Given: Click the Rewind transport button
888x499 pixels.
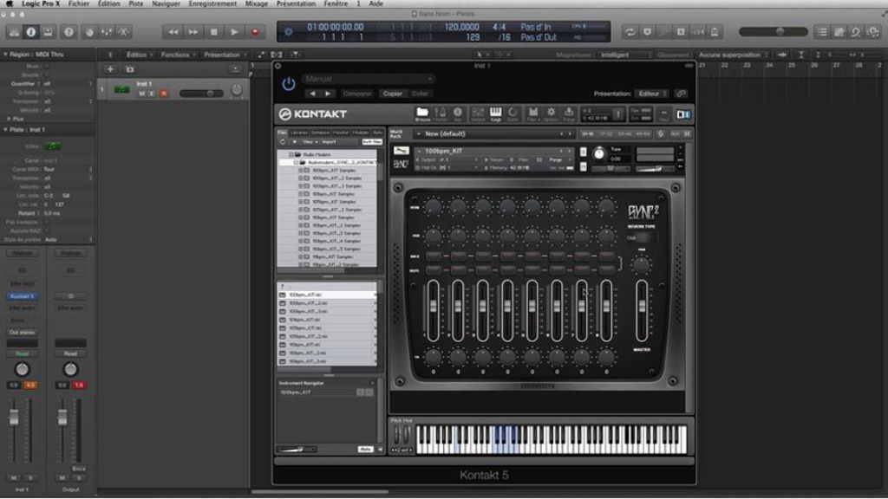Looking at the screenshot, I should [x=173, y=32].
